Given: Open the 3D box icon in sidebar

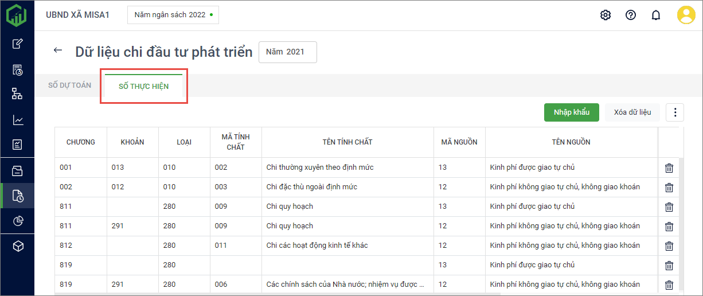Looking at the screenshot, I should pos(18,246).
